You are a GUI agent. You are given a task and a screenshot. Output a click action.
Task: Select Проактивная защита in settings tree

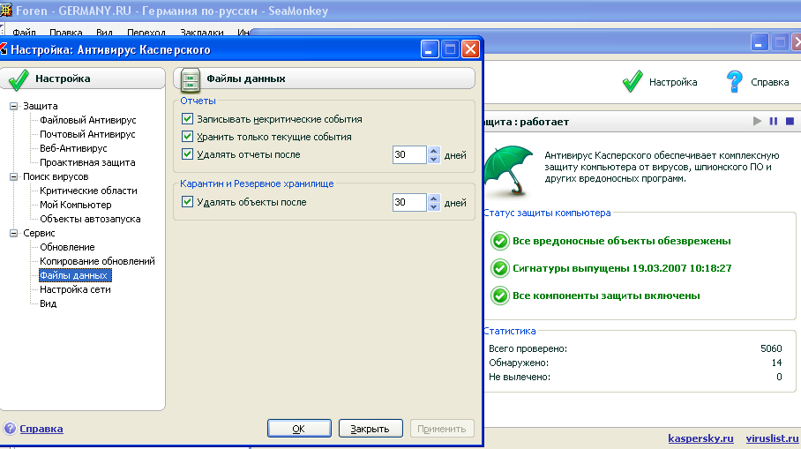click(87, 162)
